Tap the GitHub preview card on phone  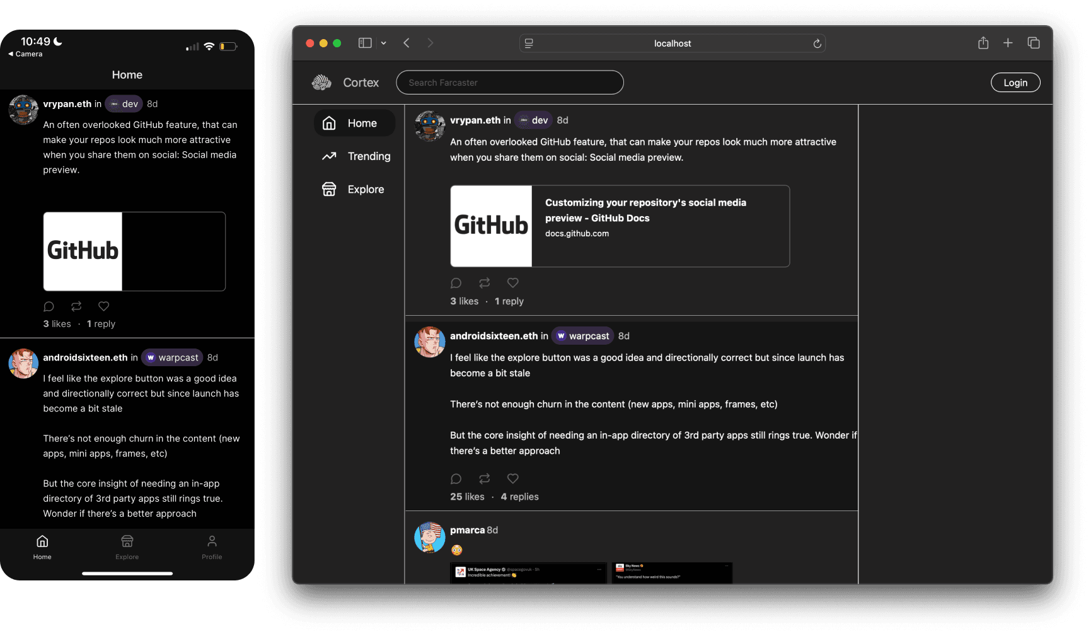click(x=134, y=251)
